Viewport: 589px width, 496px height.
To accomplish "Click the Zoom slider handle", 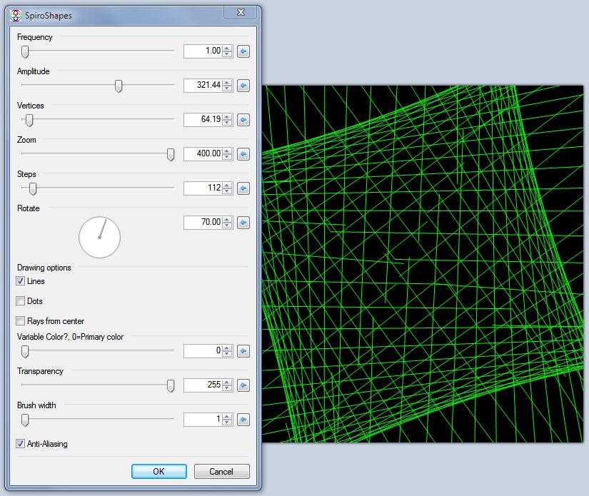I will [x=171, y=154].
